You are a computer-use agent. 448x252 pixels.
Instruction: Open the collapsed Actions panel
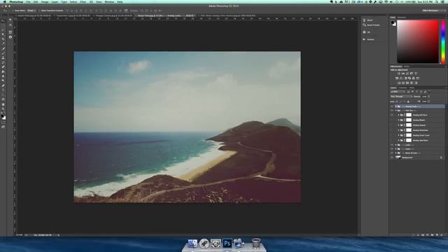pyautogui.click(x=368, y=39)
